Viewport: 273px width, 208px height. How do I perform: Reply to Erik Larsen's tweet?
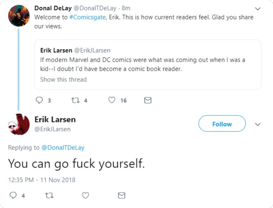tap(13, 195)
